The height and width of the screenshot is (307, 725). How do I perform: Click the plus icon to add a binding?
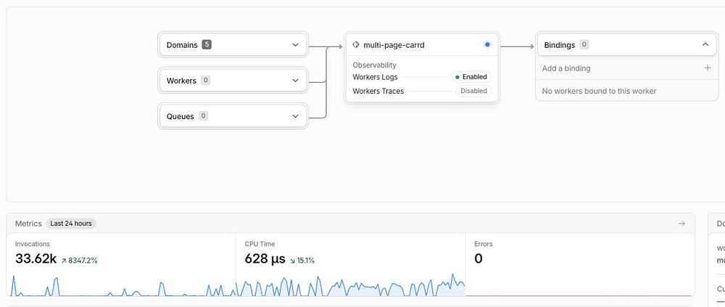pyautogui.click(x=708, y=68)
